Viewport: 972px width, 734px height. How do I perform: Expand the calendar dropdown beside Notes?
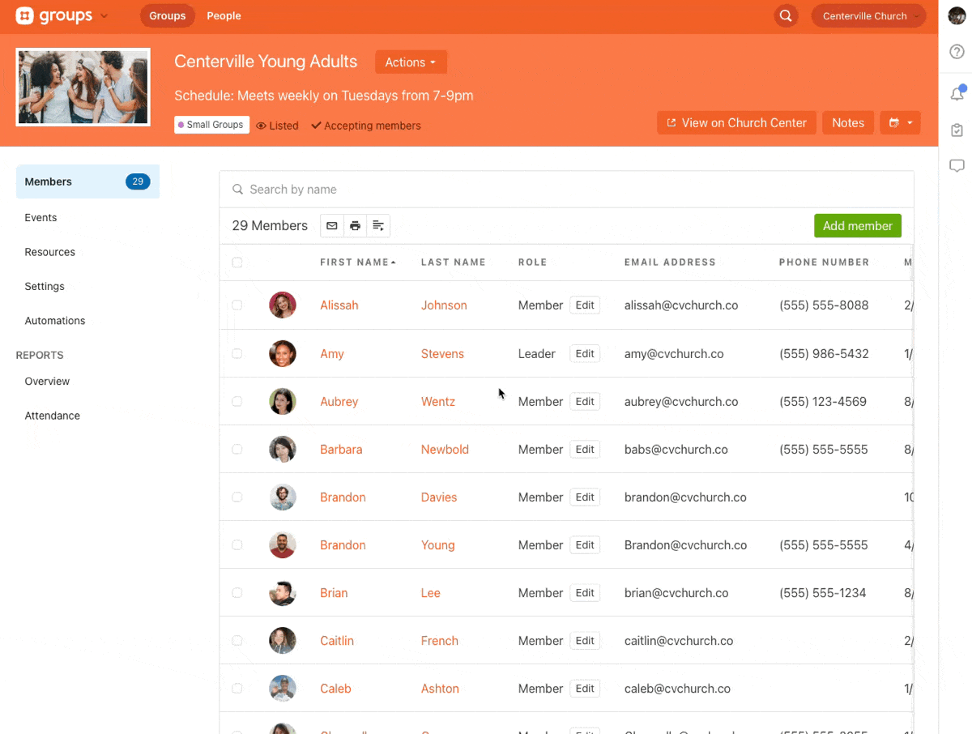[x=899, y=123]
